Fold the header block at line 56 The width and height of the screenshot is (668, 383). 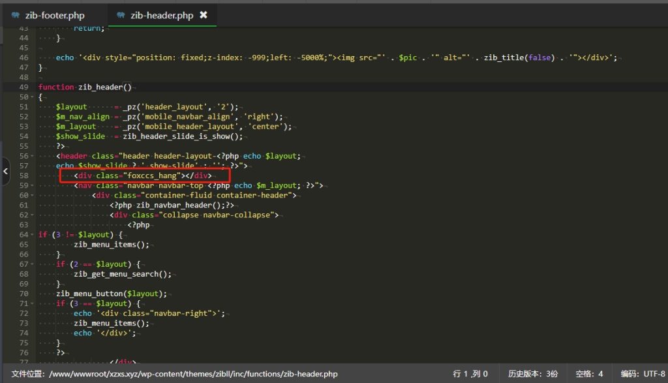click(x=33, y=156)
